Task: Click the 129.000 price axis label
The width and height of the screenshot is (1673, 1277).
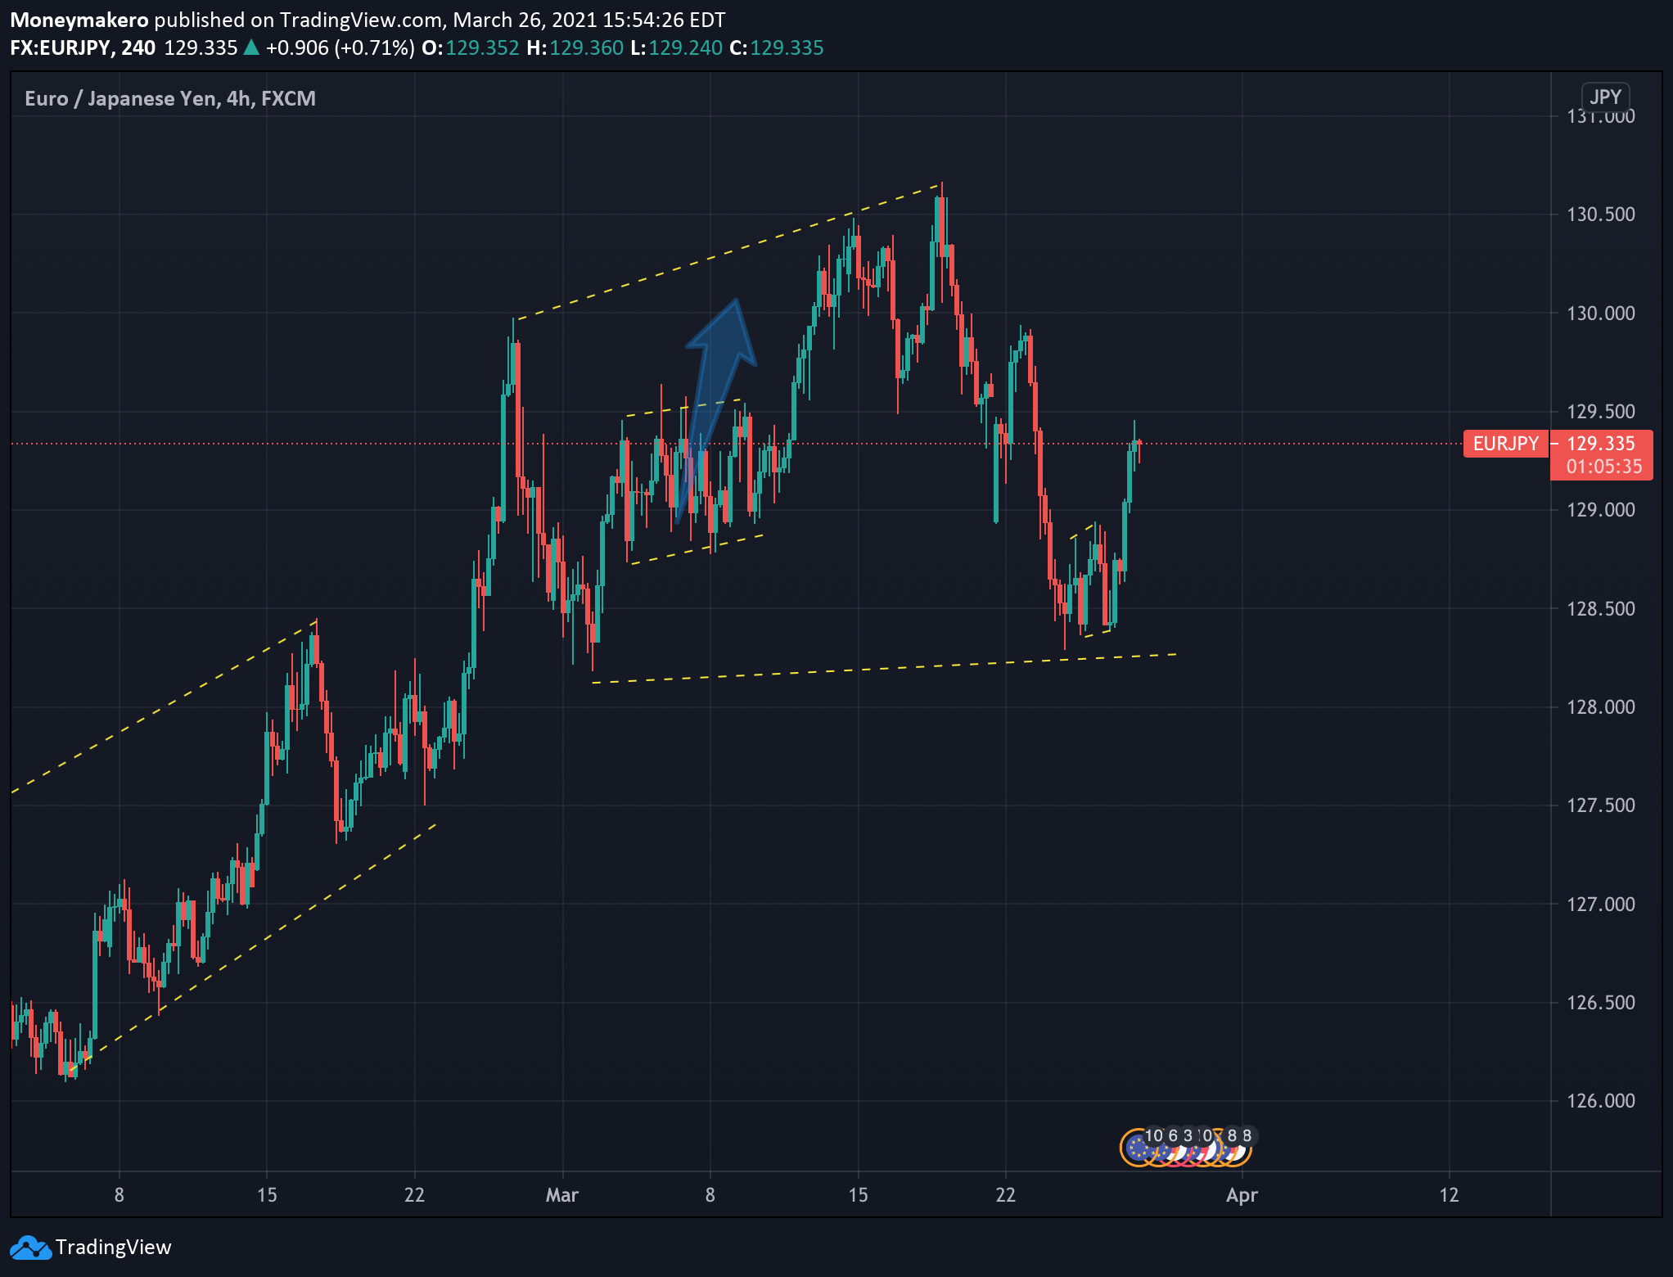Action: 1600,509
